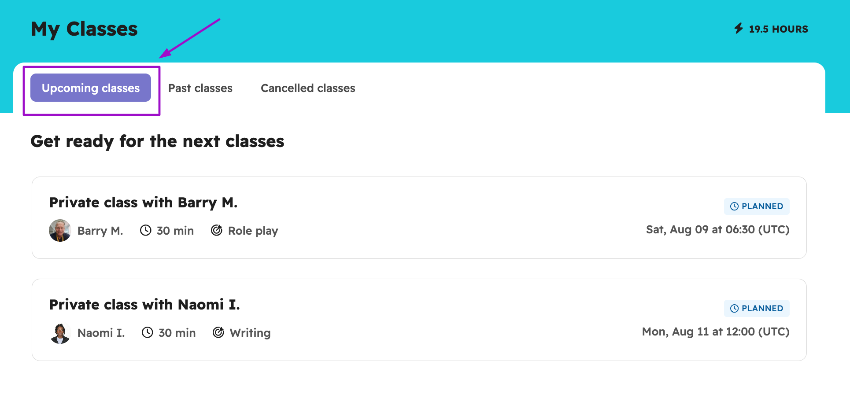Open Private class with Naomi I.

tap(144, 304)
